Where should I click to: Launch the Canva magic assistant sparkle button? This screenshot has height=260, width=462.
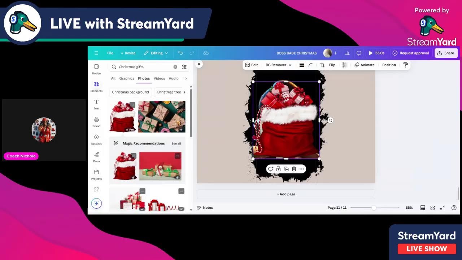point(96,203)
